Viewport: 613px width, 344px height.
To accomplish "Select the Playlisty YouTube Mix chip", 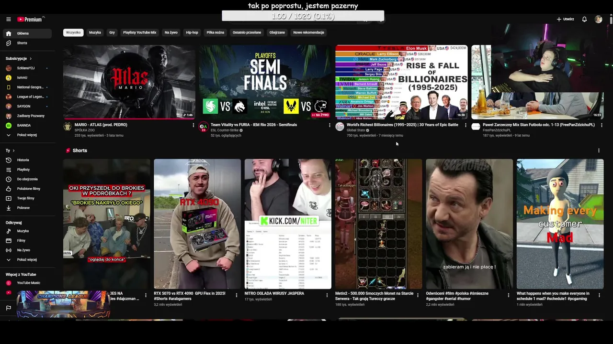I will pyautogui.click(x=139, y=32).
